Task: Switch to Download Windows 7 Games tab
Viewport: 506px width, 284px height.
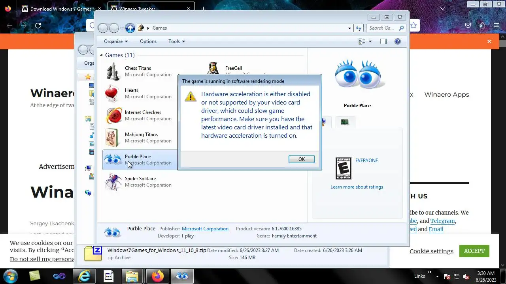Action: [62, 9]
